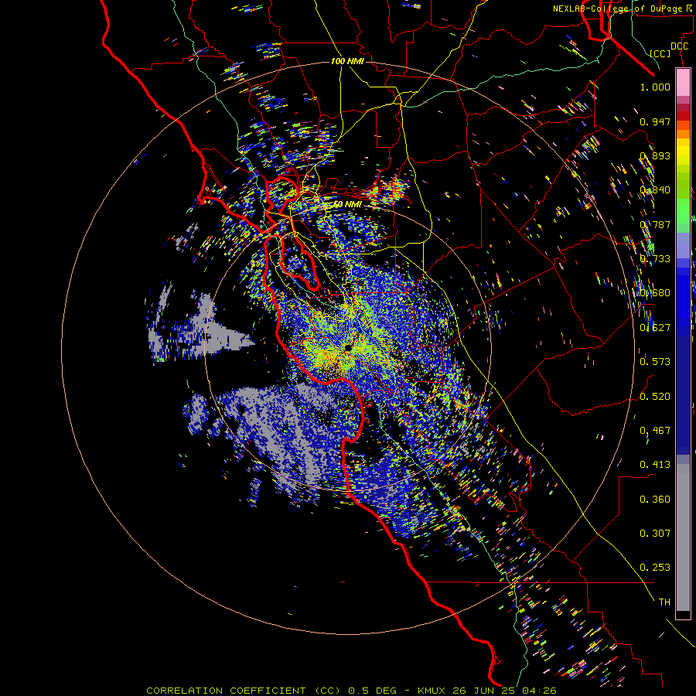Click the 0.360 scale value
The height and width of the screenshot is (696, 696).
click(655, 500)
